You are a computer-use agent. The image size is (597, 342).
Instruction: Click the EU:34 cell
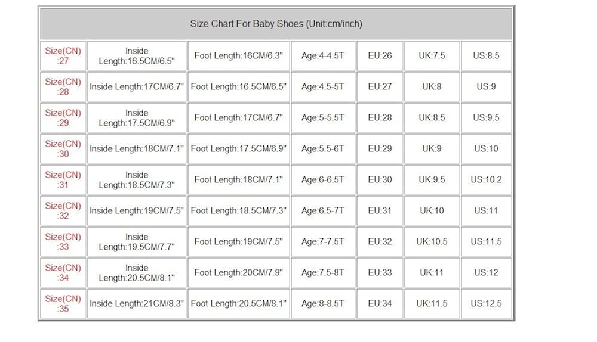[x=380, y=304]
